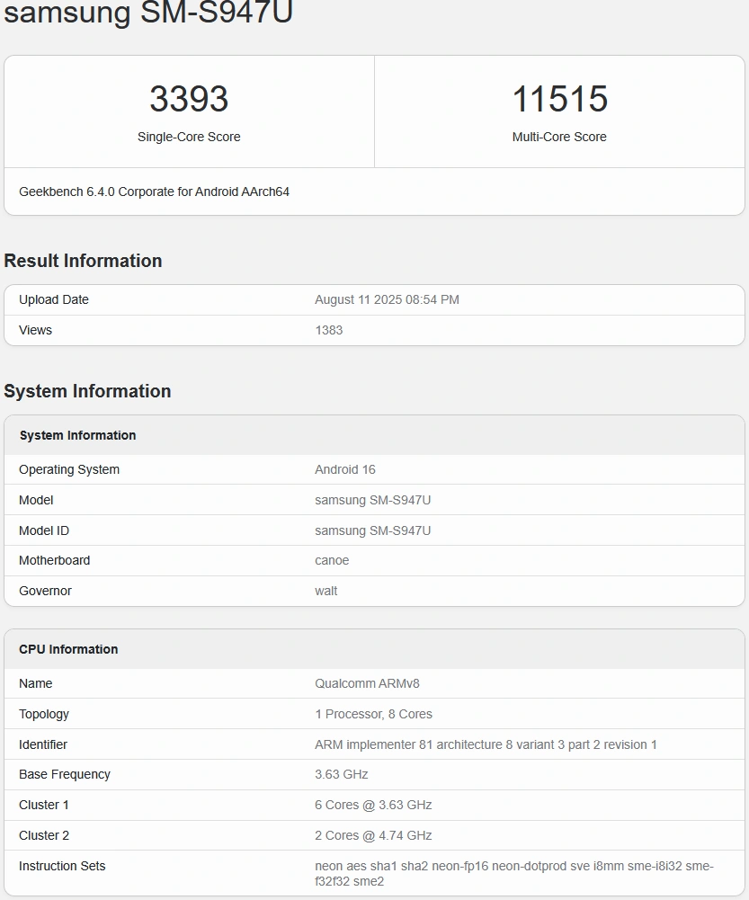749x900 pixels.
Task: Click the motherboard value canoe
Action: 332,560
